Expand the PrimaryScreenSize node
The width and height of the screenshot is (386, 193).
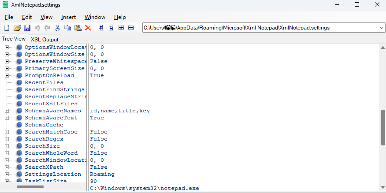7,68
